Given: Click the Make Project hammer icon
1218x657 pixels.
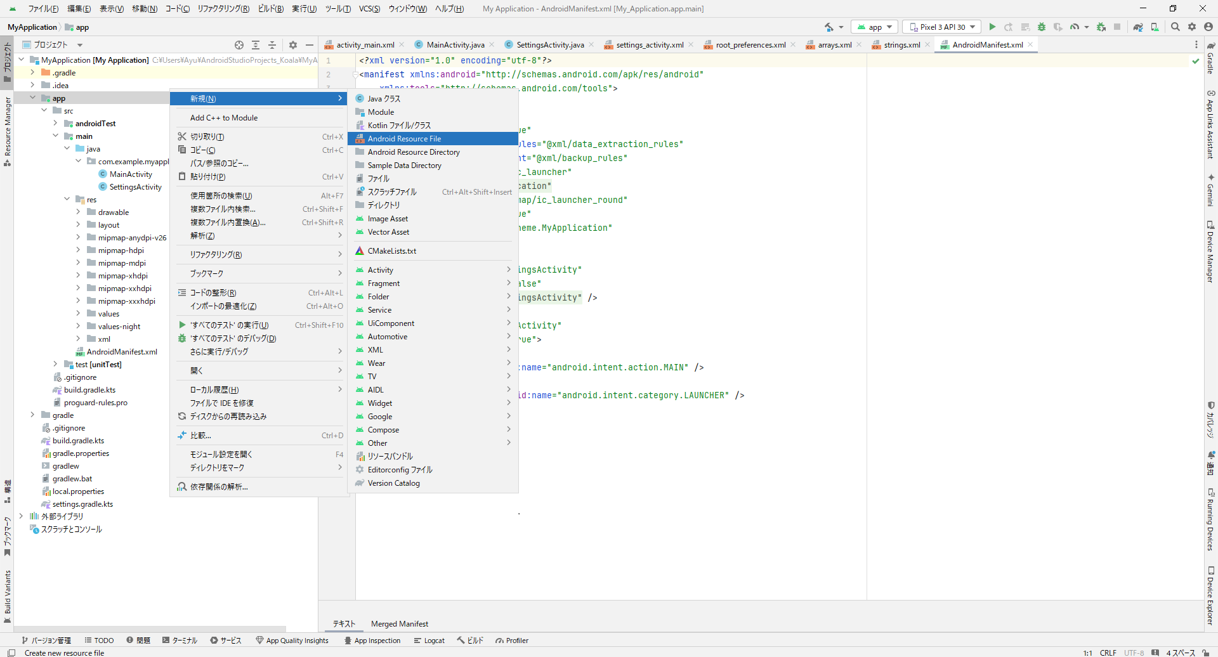Looking at the screenshot, I should tap(829, 27).
